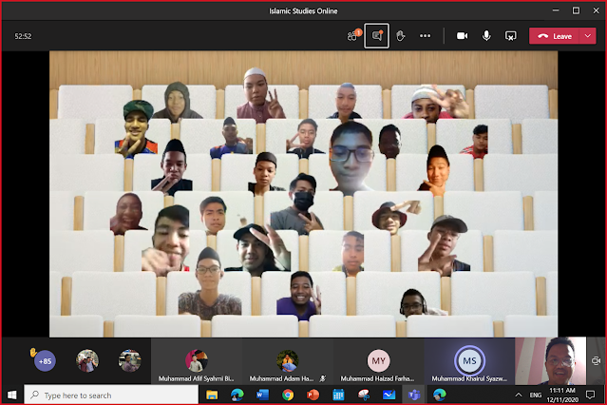Open the Edge icon right of Teams
This screenshot has width=607, height=405.
(x=440, y=395)
